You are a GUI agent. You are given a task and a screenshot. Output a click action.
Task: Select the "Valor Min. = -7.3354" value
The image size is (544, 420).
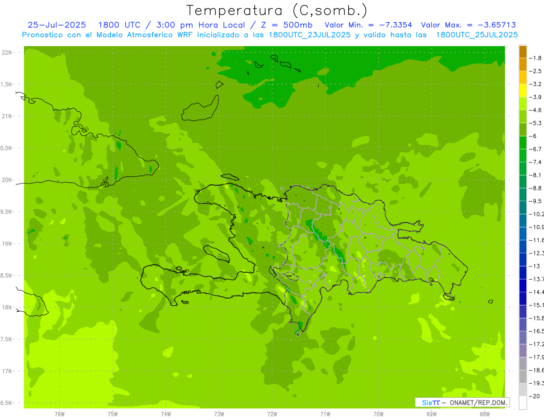coord(369,25)
